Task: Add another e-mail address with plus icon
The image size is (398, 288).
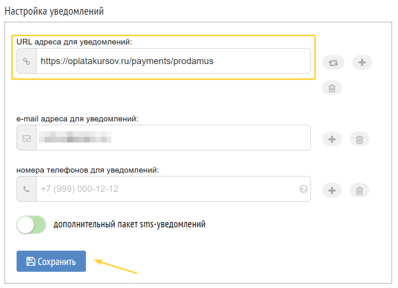Action: coord(332,139)
